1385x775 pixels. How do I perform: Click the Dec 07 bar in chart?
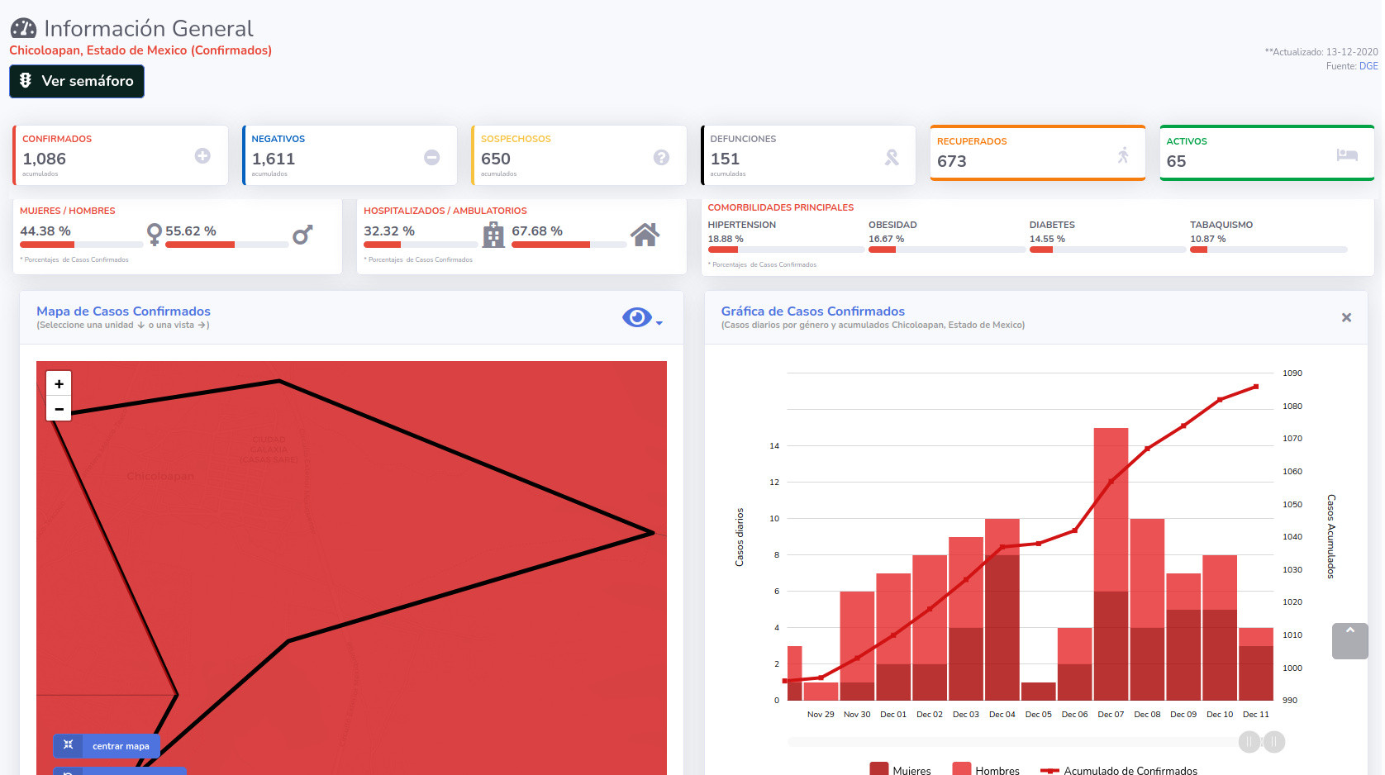pyautogui.click(x=1111, y=564)
